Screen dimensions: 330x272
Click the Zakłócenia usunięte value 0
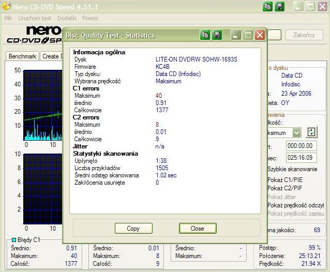157,183
